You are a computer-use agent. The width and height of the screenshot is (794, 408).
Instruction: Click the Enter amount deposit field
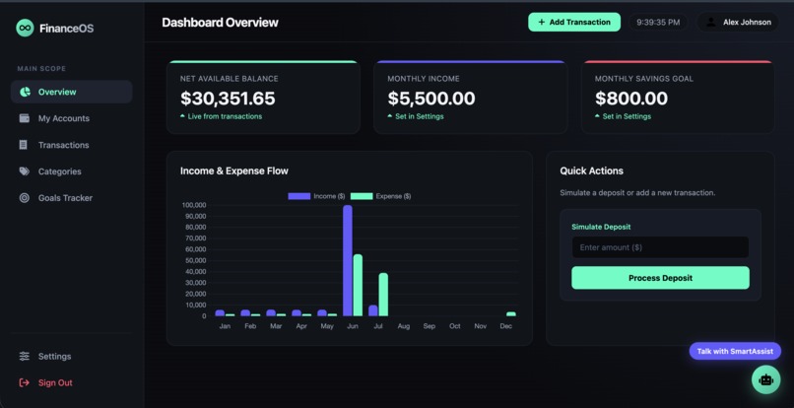tap(660, 247)
